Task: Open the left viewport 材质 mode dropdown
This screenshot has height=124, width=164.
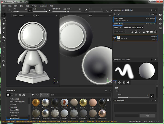Action: (46, 15)
